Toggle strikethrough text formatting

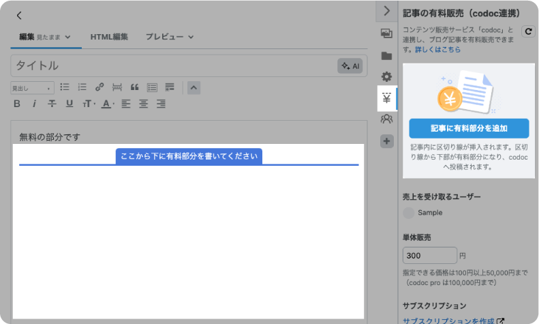click(x=52, y=104)
